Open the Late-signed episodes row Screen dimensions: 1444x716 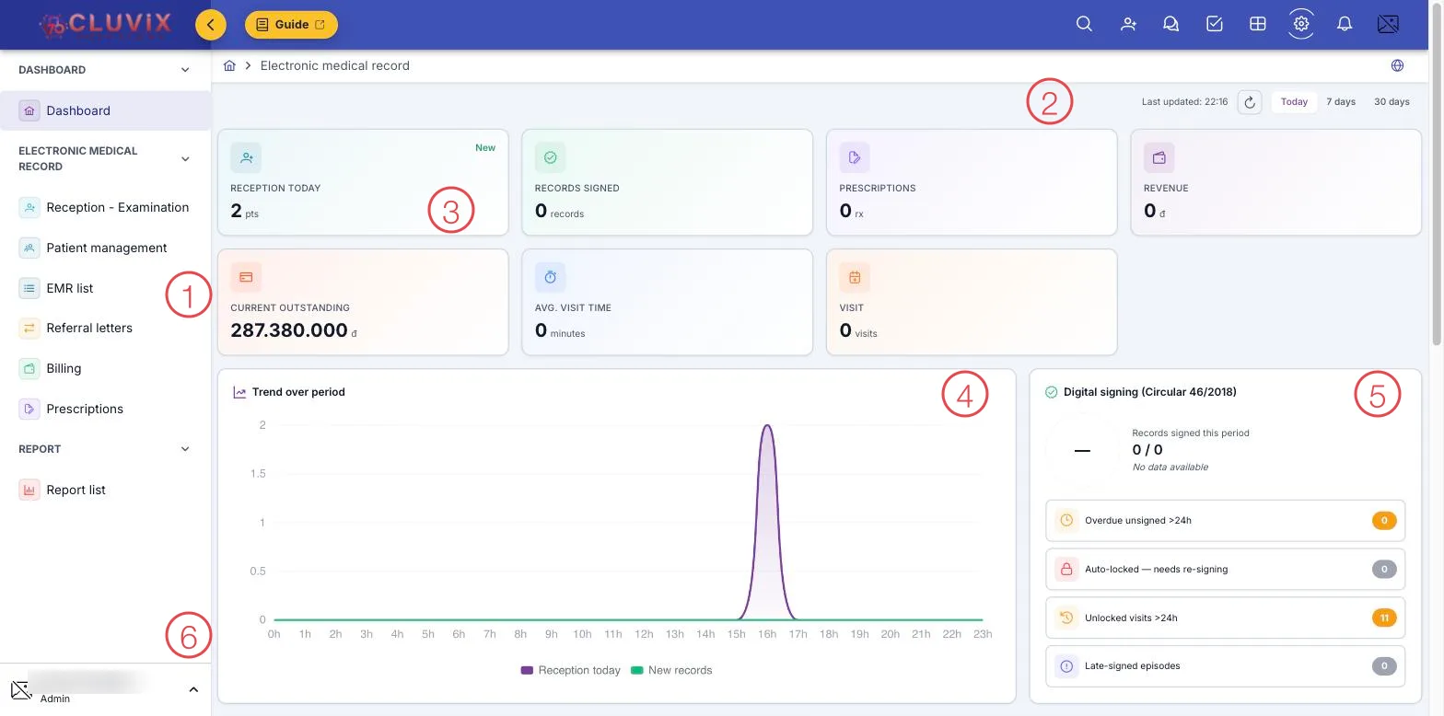(1226, 666)
